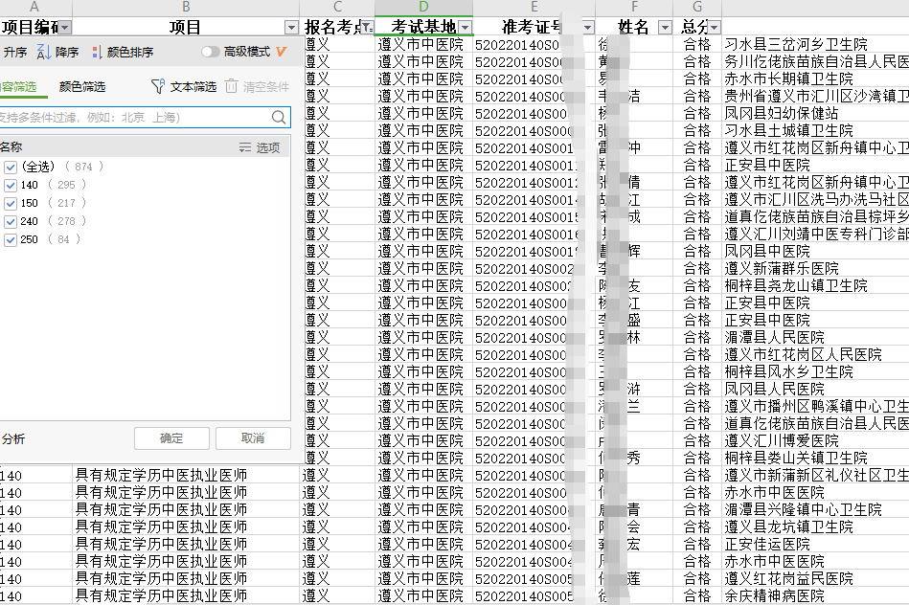This screenshot has width=909, height=605.
Task: Click the orange VIP badge beside 高级模式
Action: [281, 52]
